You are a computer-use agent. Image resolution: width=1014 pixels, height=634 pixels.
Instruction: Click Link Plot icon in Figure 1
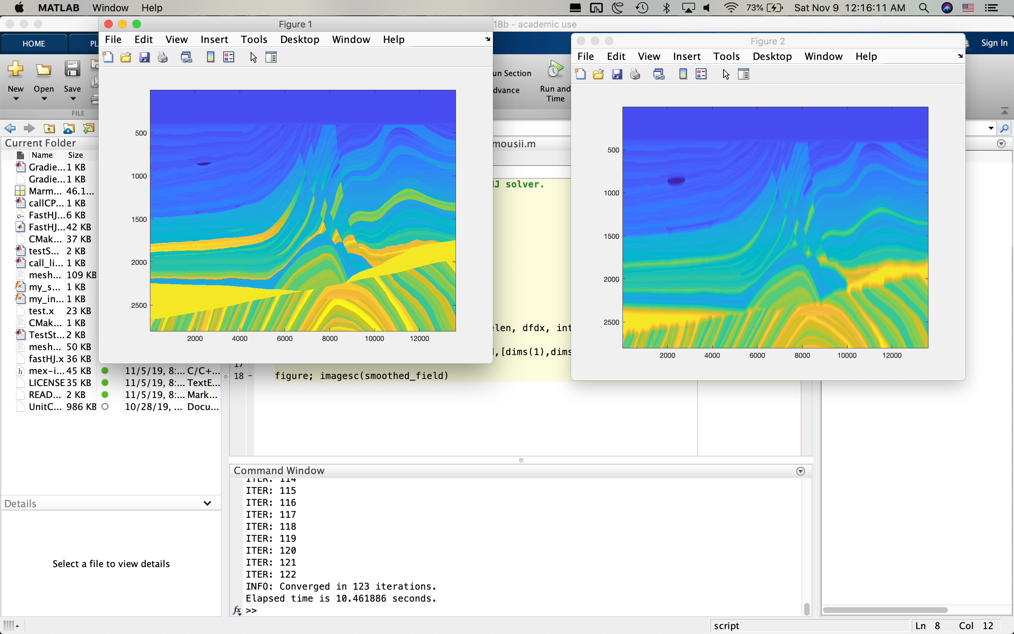[x=187, y=57]
